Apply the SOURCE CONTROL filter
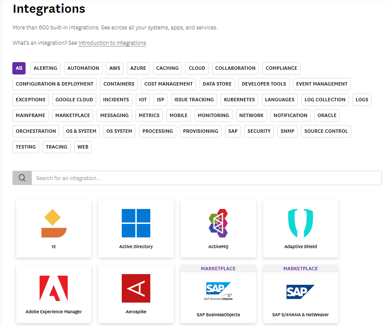 coord(326,132)
